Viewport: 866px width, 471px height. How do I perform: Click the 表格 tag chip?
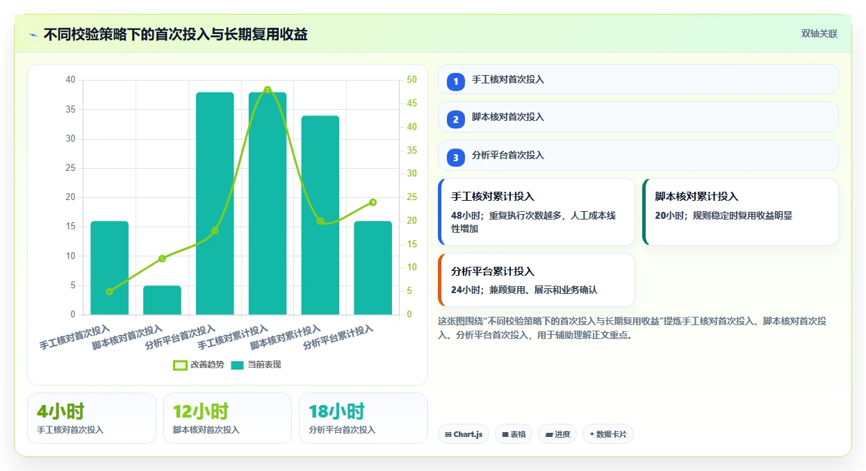[514, 434]
